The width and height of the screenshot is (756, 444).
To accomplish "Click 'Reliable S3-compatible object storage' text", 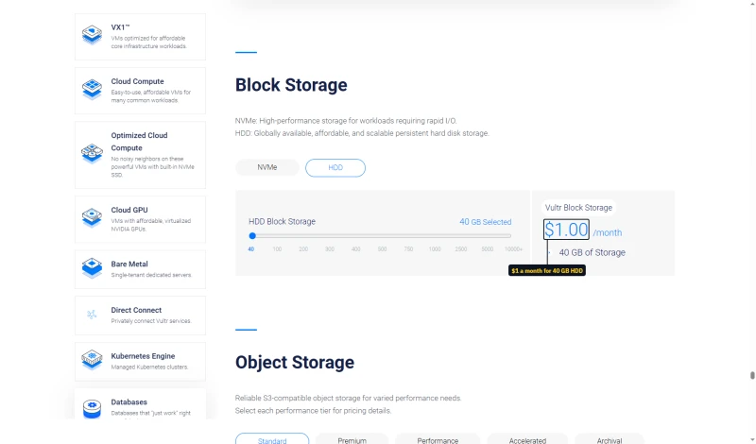I will tap(348, 399).
